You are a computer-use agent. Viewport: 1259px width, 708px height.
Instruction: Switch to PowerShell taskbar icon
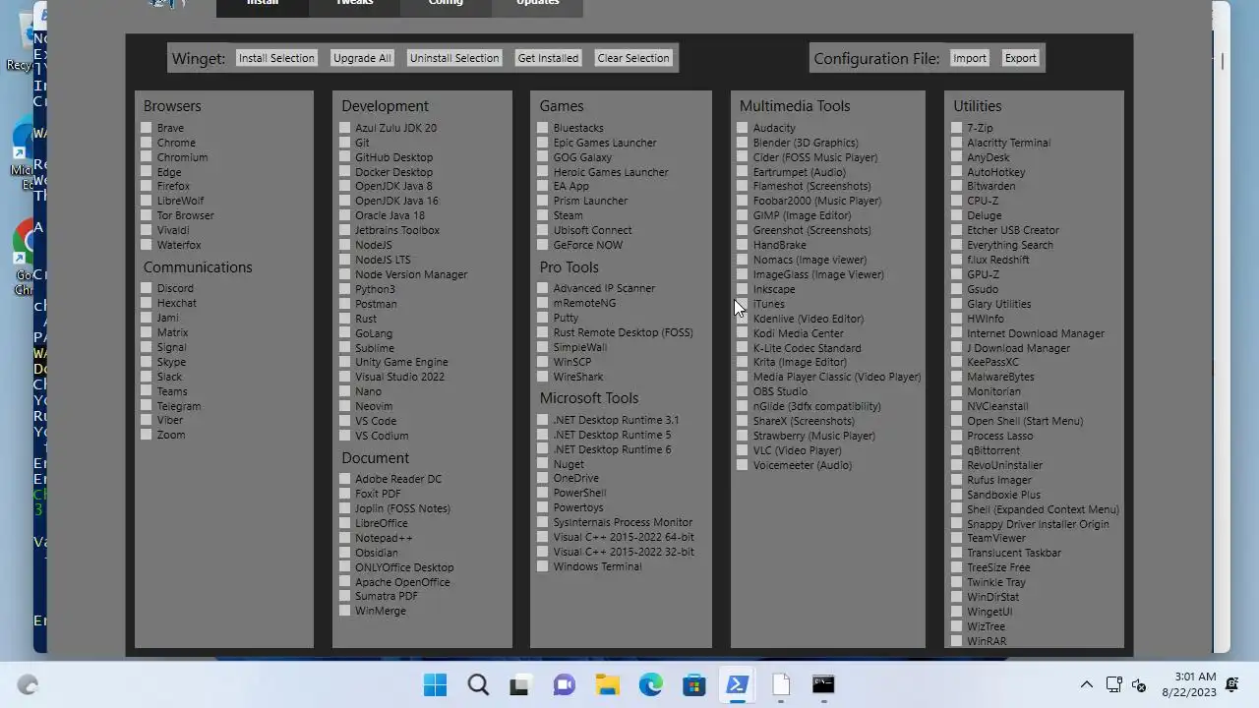(x=737, y=684)
